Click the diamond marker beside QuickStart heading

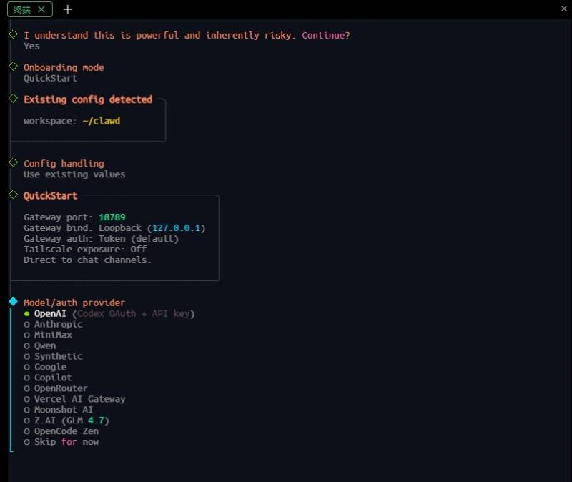click(x=13, y=195)
